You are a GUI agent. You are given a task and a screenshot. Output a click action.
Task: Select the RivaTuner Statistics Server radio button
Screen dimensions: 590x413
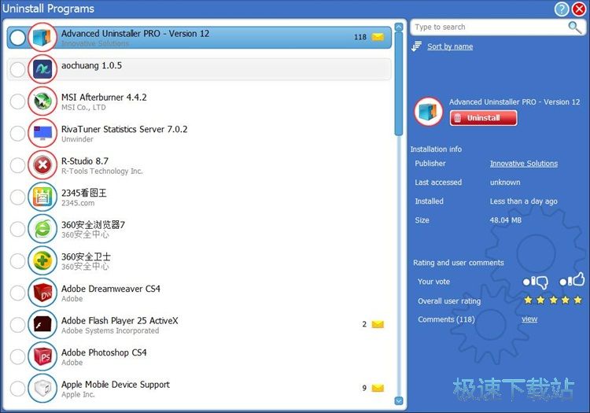click(17, 133)
